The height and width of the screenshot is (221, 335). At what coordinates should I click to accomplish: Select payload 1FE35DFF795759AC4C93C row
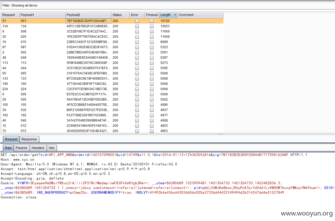coord(112,37)
